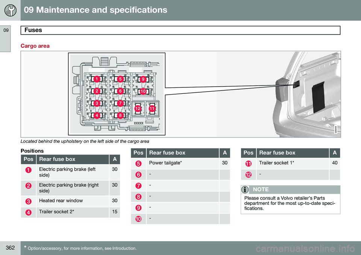The height and width of the screenshot is (255, 361).
Task: Click the 'XXXXX' label in the fuse box diagram
Action: click(x=139, y=123)
